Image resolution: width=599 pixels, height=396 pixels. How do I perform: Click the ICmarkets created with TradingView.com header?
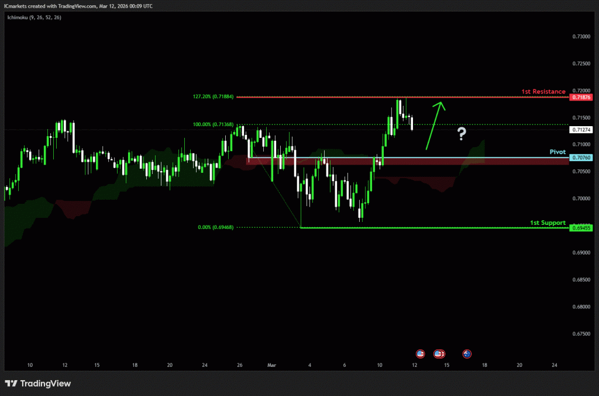(x=80, y=5)
